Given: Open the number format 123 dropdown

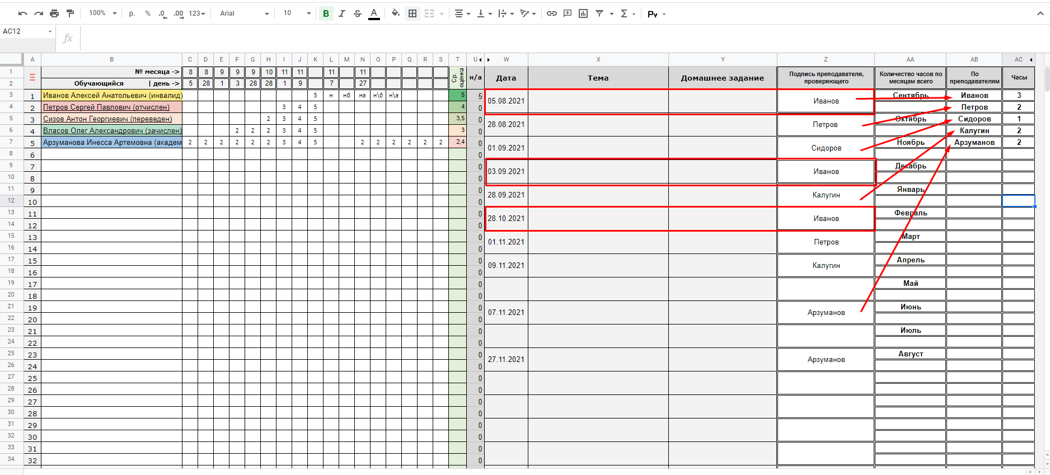Looking at the screenshot, I should (x=196, y=13).
